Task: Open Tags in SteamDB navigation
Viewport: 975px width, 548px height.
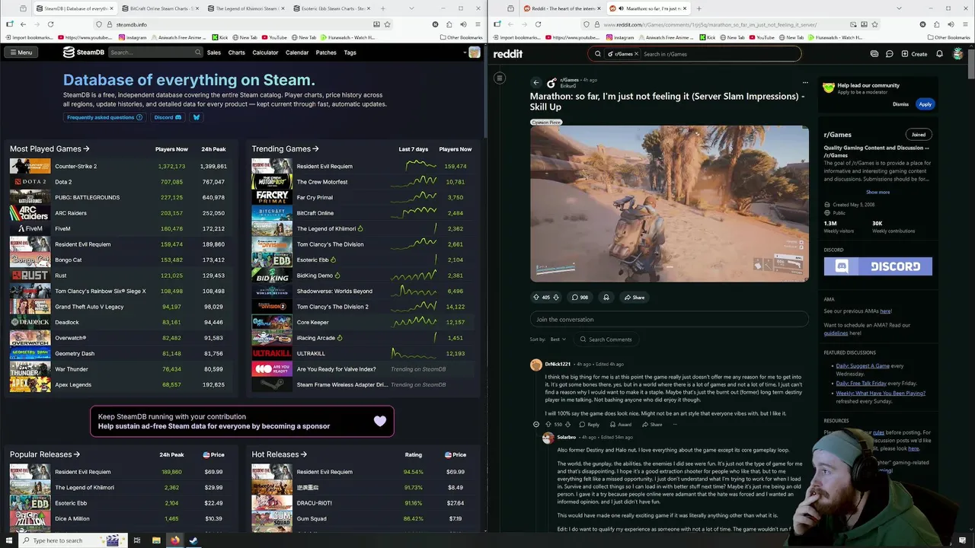Action: point(350,53)
